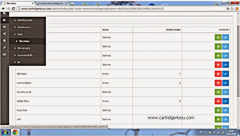Uninstall the ตามจำนวนสินค้า method with sort order 2
Screen dimensions: 240x136
point(218,83)
